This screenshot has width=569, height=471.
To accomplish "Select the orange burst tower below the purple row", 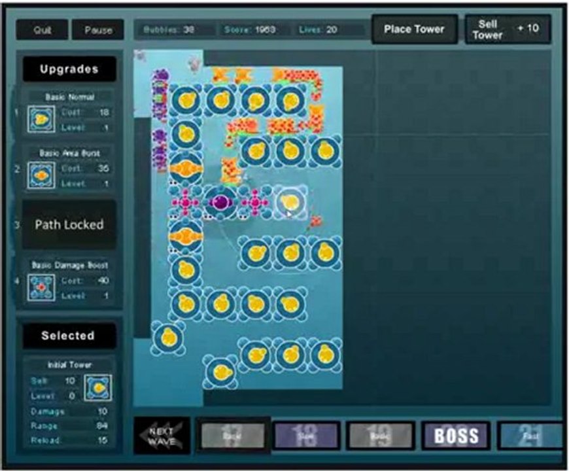I will 186,237.
